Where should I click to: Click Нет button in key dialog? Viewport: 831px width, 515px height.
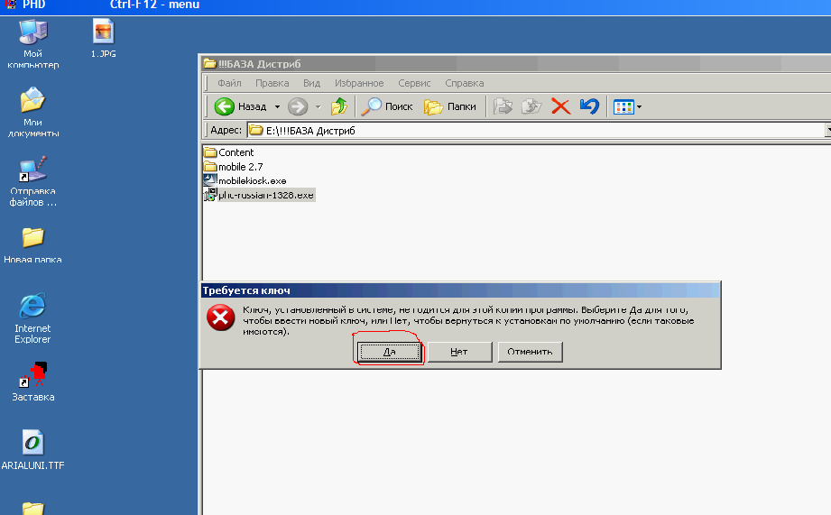[x=459, y=352]
